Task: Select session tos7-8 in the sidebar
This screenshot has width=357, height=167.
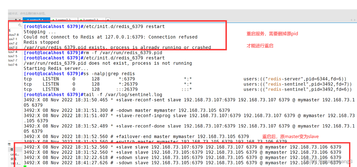Action: click(13, 35)
